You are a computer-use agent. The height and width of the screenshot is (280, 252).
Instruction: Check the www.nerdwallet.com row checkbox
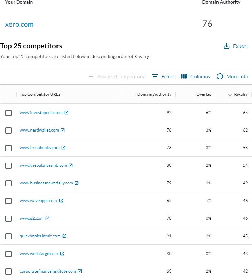(8, 131)
